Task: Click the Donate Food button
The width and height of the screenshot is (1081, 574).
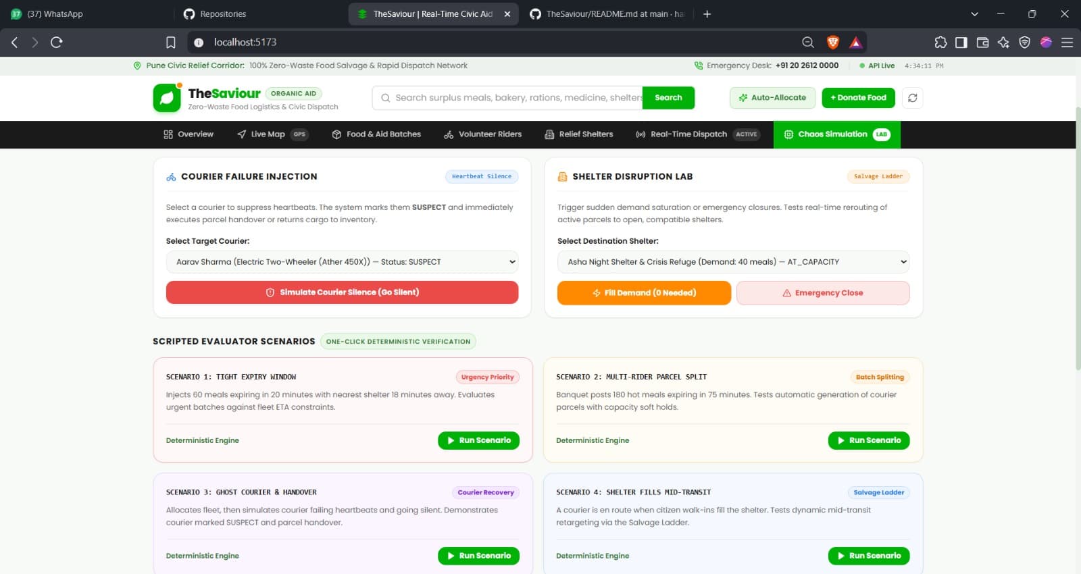Action: click(x=858, y=98)
